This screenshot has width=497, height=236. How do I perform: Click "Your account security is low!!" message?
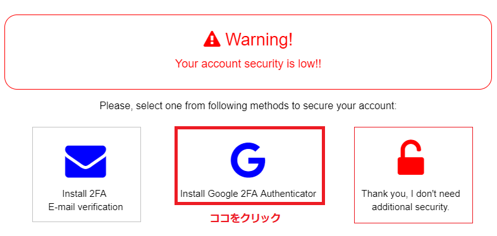[248, 64]
